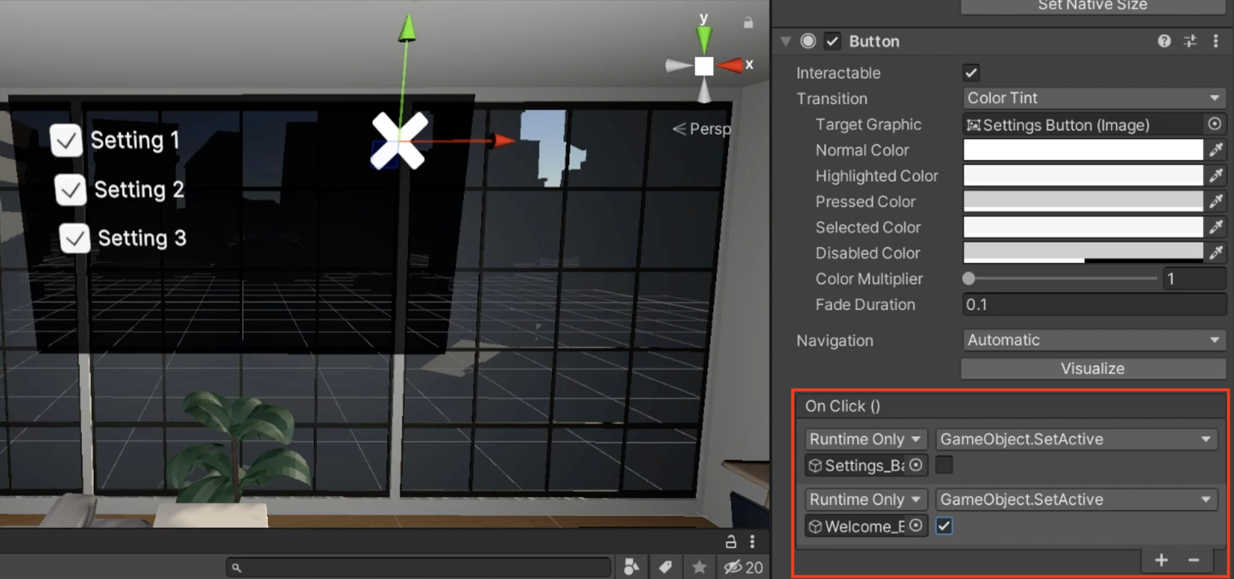Toggle the Interactable checkbox
This screenshot has height=579, width=1234.
971,73
